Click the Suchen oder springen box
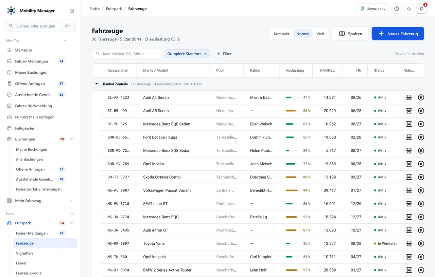Viewport: 435px width, 277px height. point(40,26)
